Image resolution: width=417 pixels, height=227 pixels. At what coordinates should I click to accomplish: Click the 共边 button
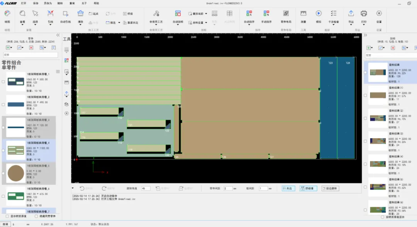(288, 188)
